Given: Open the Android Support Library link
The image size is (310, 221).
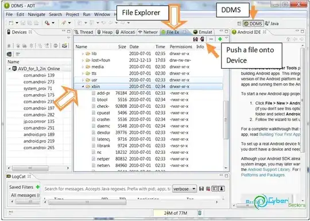Looking at the screenshot, I should (269, 169).
